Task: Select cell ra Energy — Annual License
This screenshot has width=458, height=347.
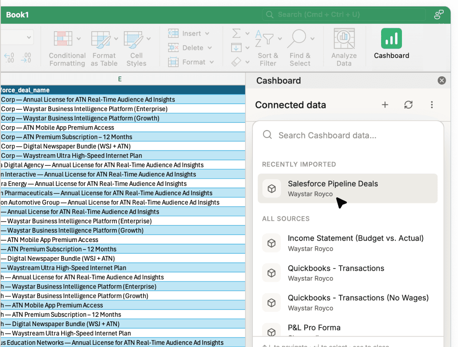Action: click(x=123, y=183)
